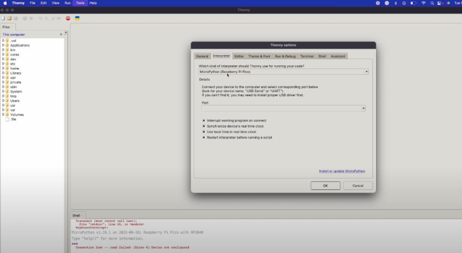Toggle Synchronize device's real time clock
This screenshot has width=462, height=253.
click(x=204, y=126)
